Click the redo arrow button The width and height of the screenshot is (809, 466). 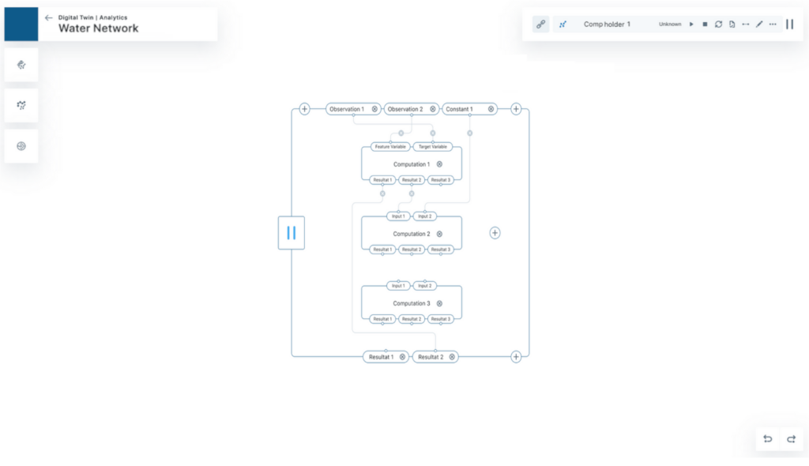point(790,439)
